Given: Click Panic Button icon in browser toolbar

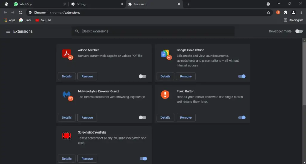Looking at the screenshot, I should [278, 13].
